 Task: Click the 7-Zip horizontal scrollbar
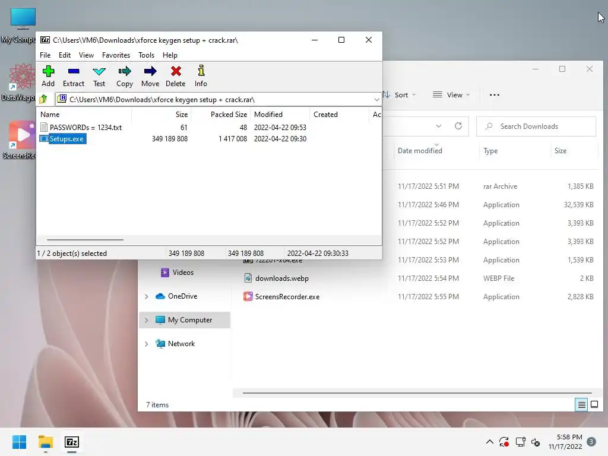coord(85,240)
